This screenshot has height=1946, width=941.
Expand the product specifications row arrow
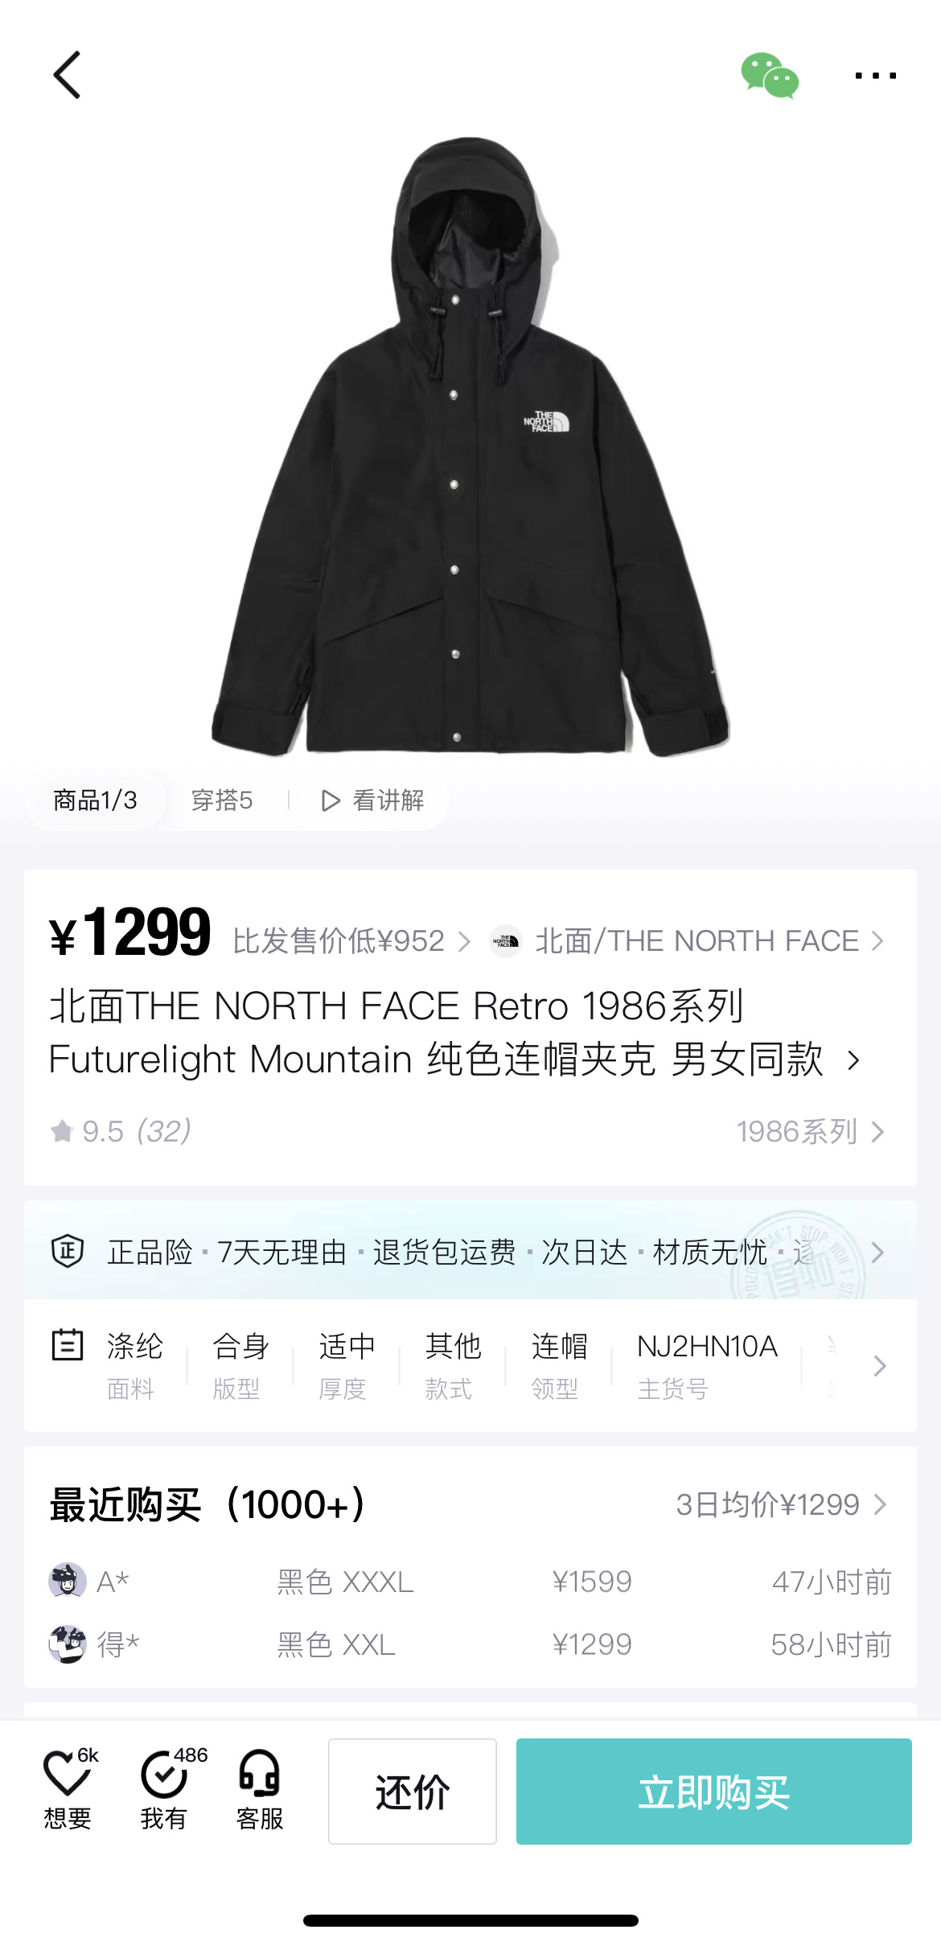(x=880, y=1366)
